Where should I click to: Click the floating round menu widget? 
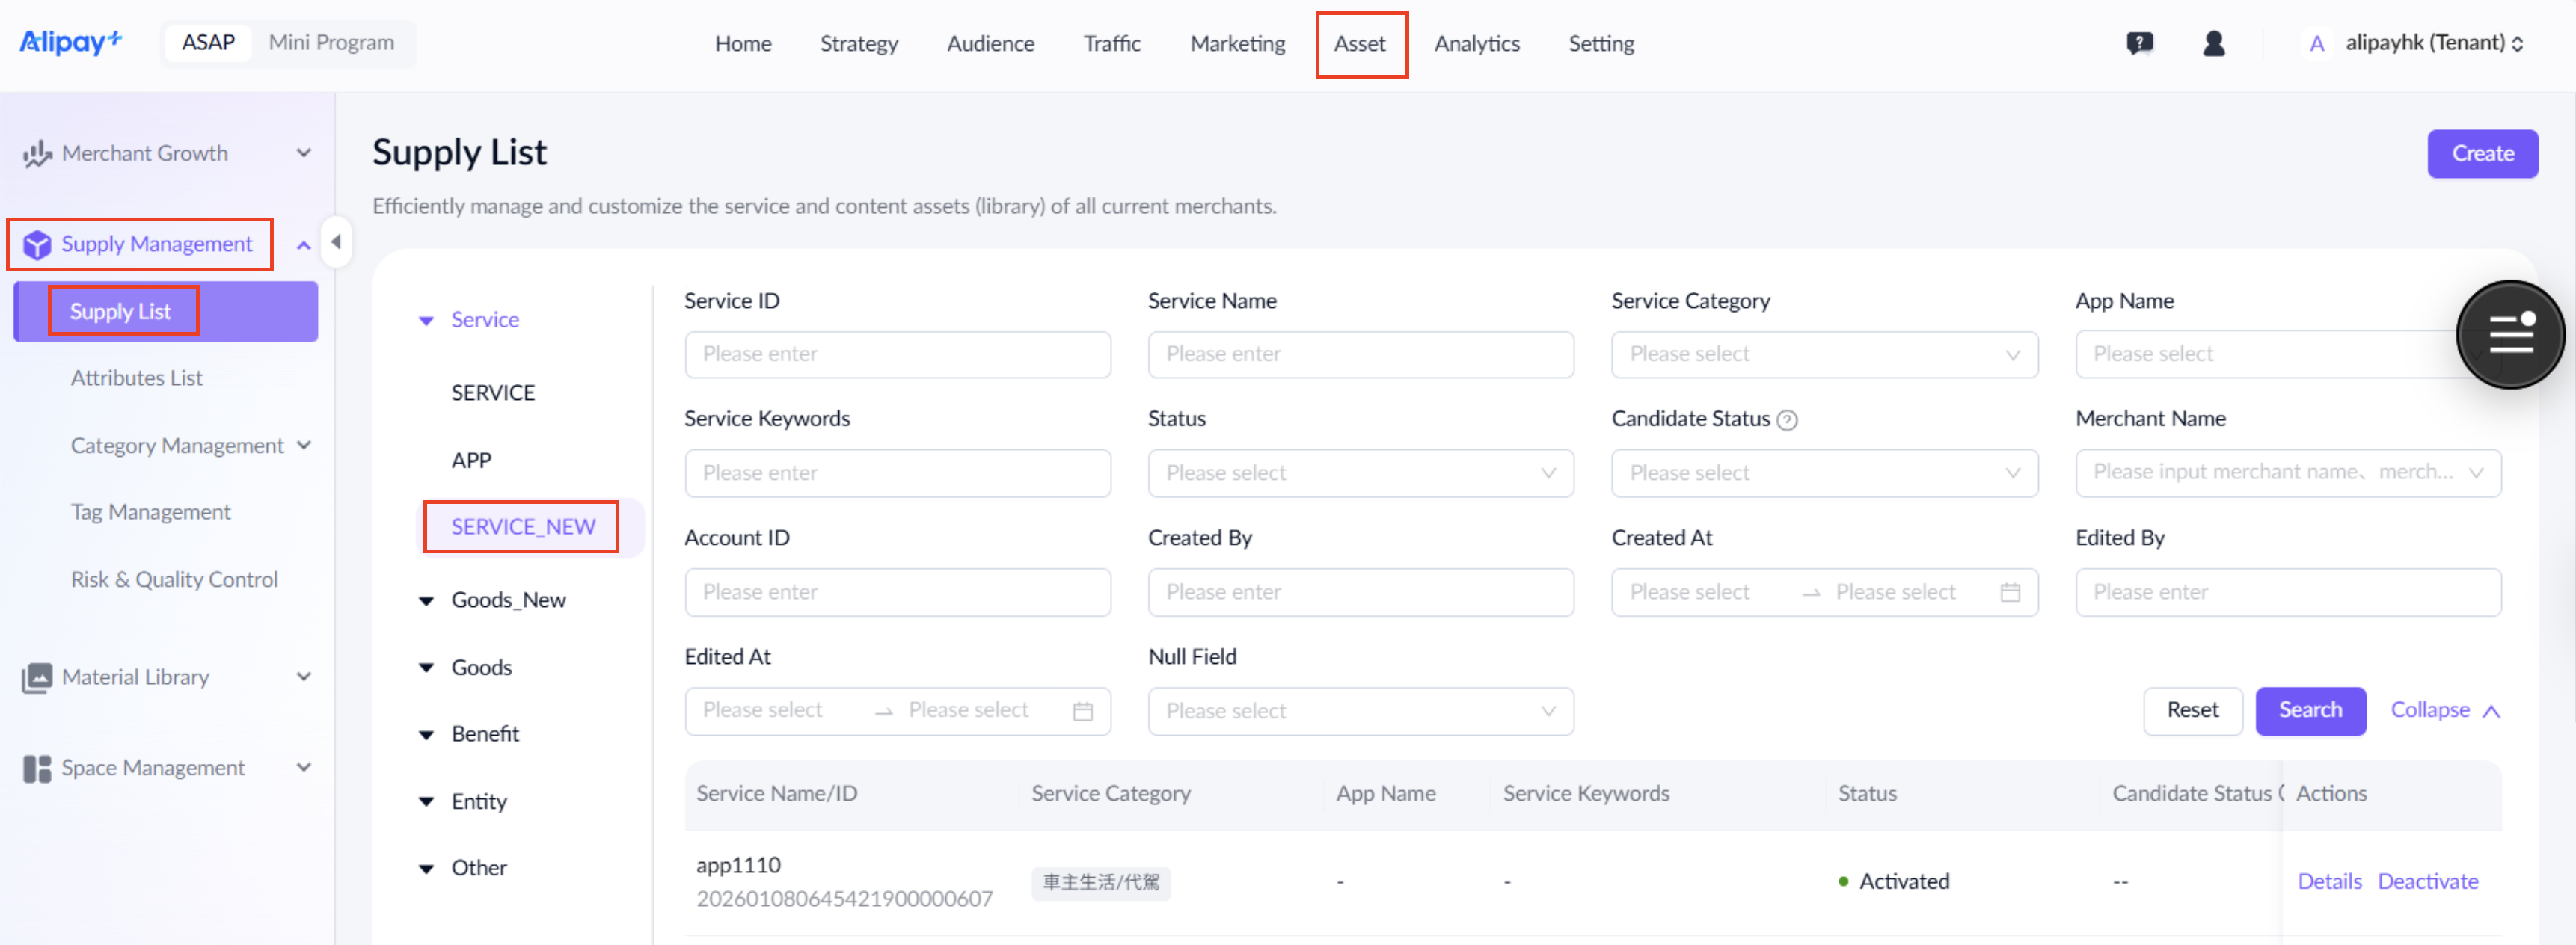[2510, 334]
